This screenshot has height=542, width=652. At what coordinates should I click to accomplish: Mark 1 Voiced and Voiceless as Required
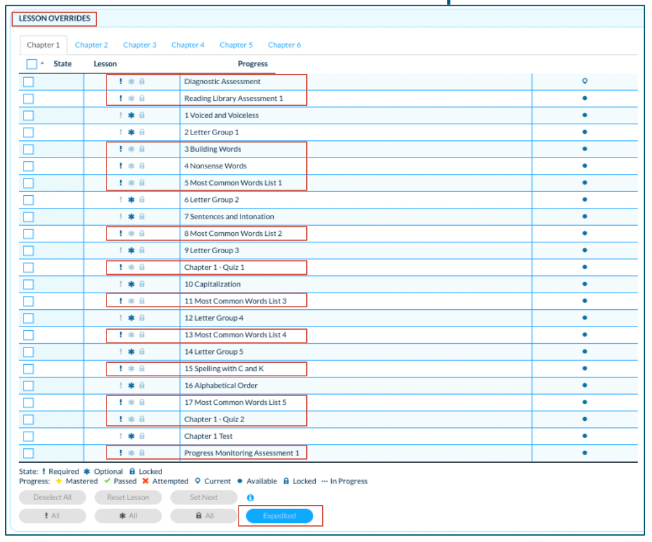pyautogui.click(x=121, y=115)
